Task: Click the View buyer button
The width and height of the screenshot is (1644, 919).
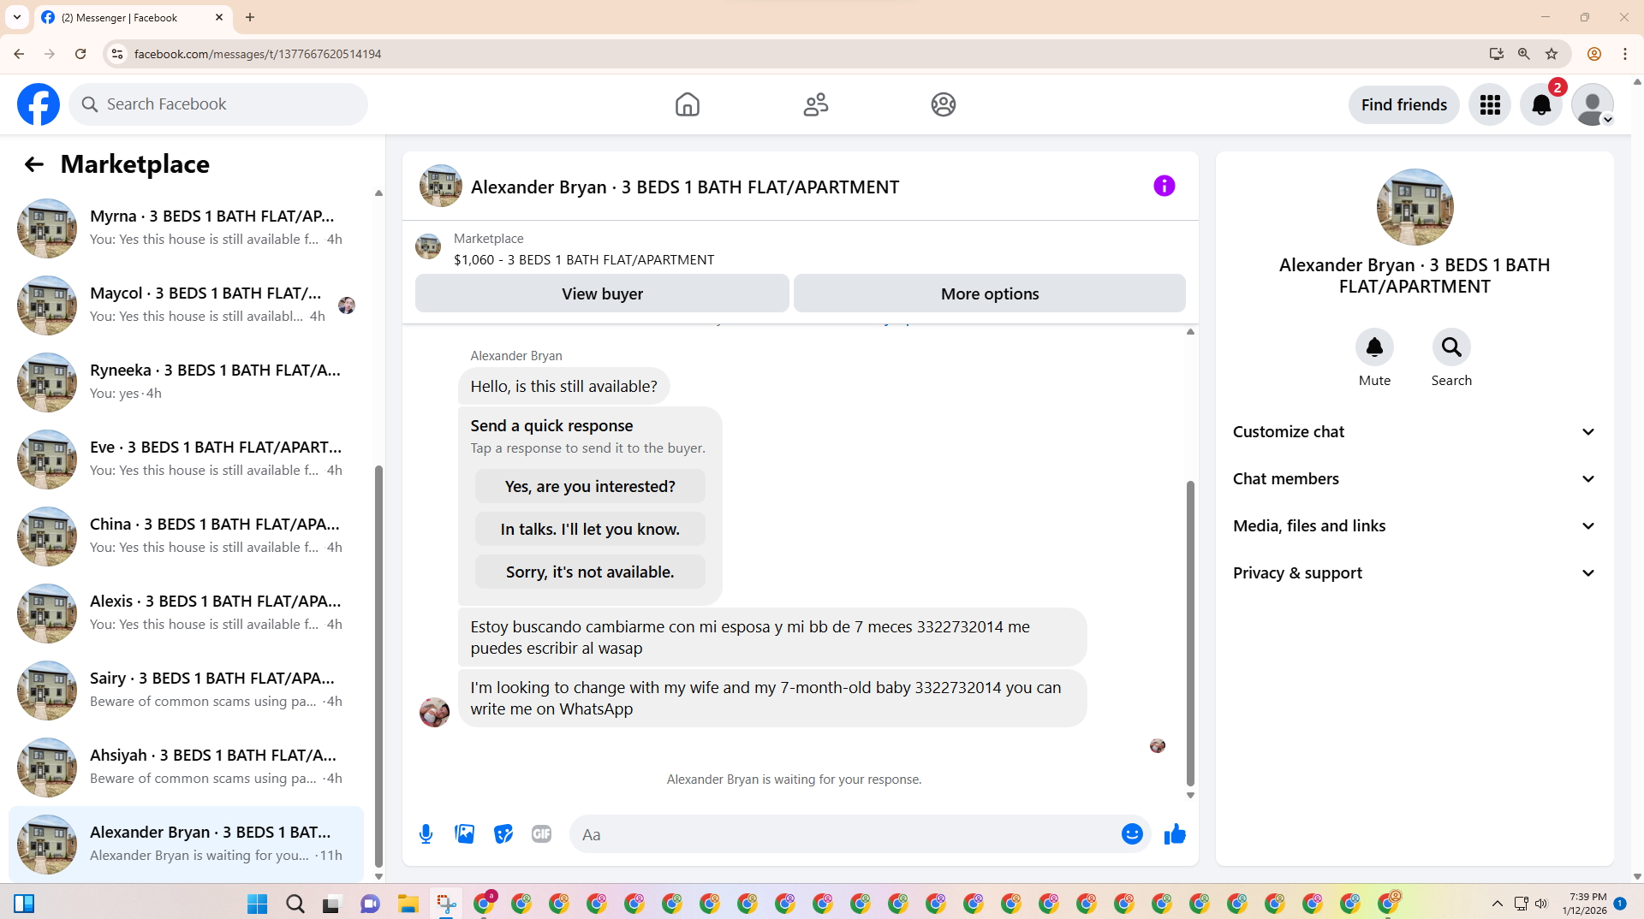Action: point(602,293)
